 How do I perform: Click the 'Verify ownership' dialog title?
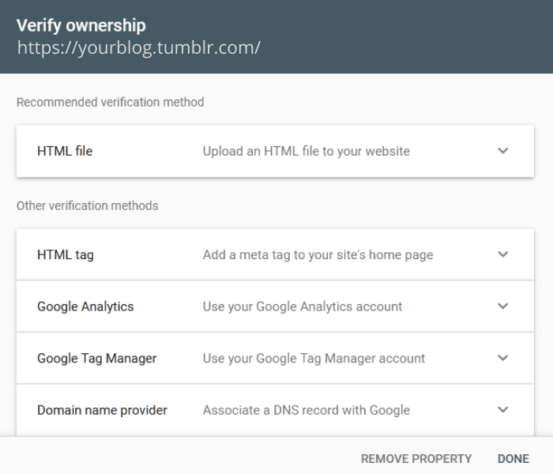point(81,24)
